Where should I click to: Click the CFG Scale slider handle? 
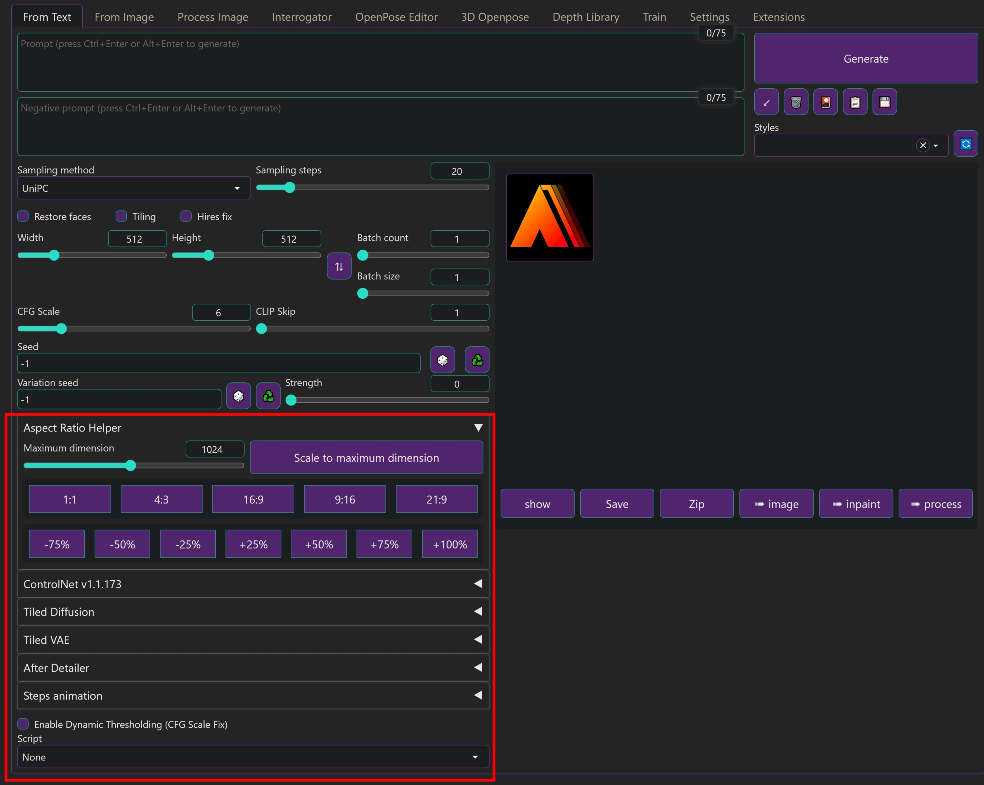(61, 329)
